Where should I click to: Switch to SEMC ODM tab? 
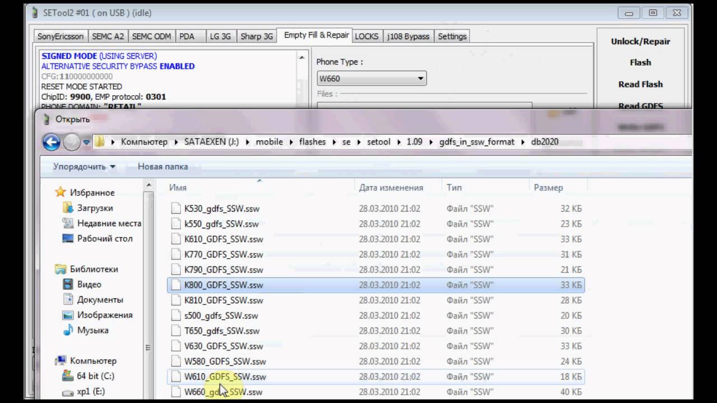(151, 36)
